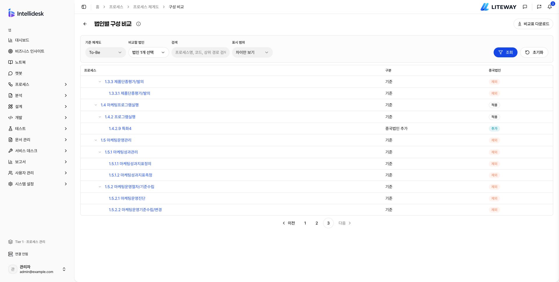Click the 연결 안됨 status icon
559x282 pixels.
tap(10, 254)
